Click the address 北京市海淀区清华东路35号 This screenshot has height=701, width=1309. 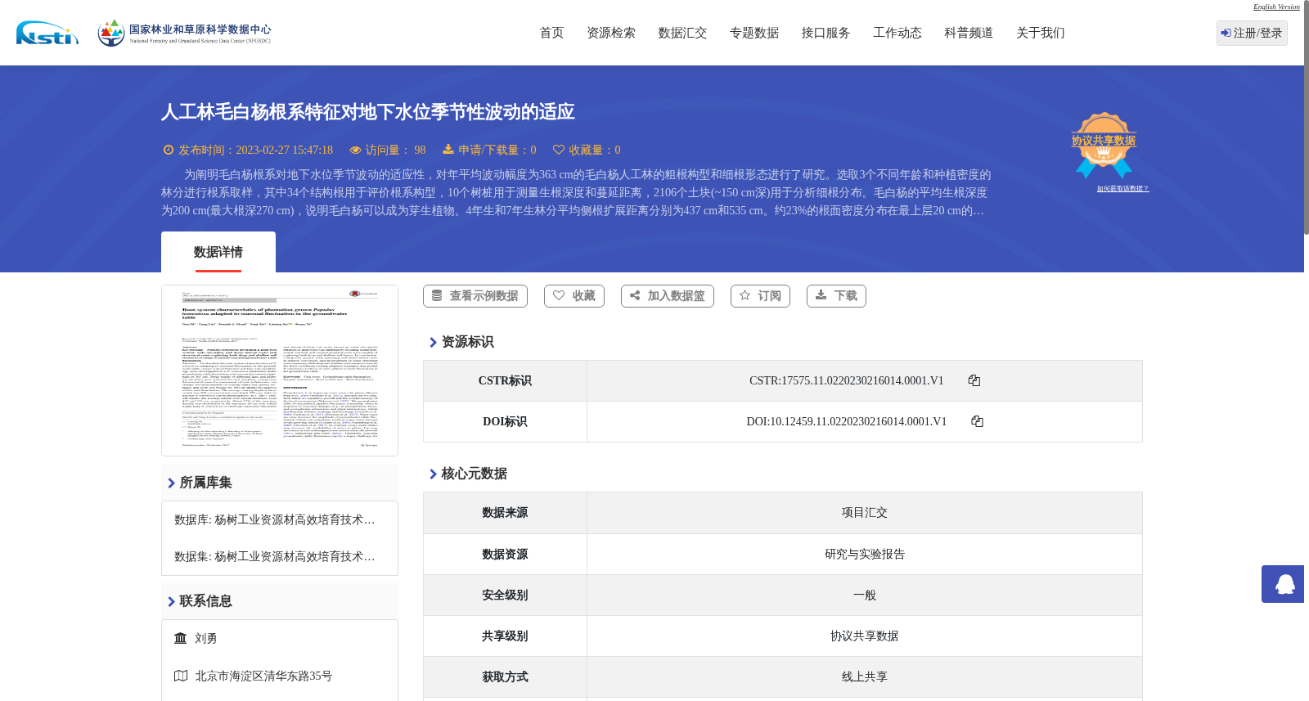tap(263, 676)
